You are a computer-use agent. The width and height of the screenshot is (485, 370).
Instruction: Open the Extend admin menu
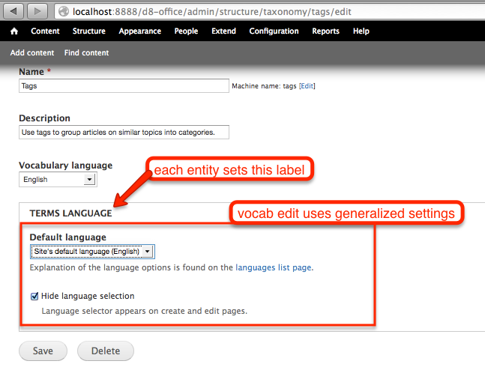(x=223, y=31)
